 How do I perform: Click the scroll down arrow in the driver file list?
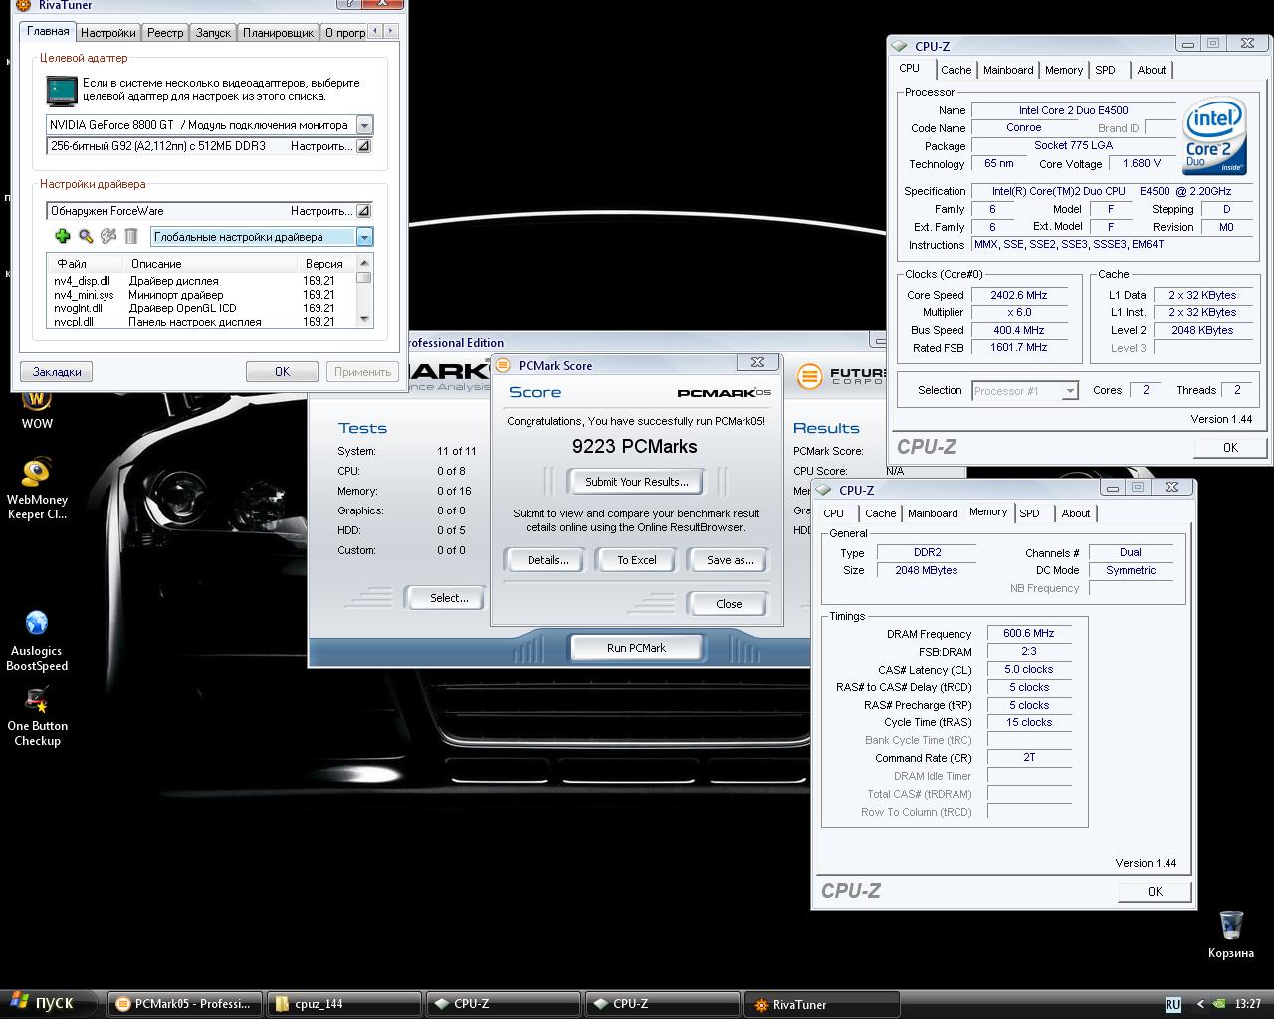364,319
